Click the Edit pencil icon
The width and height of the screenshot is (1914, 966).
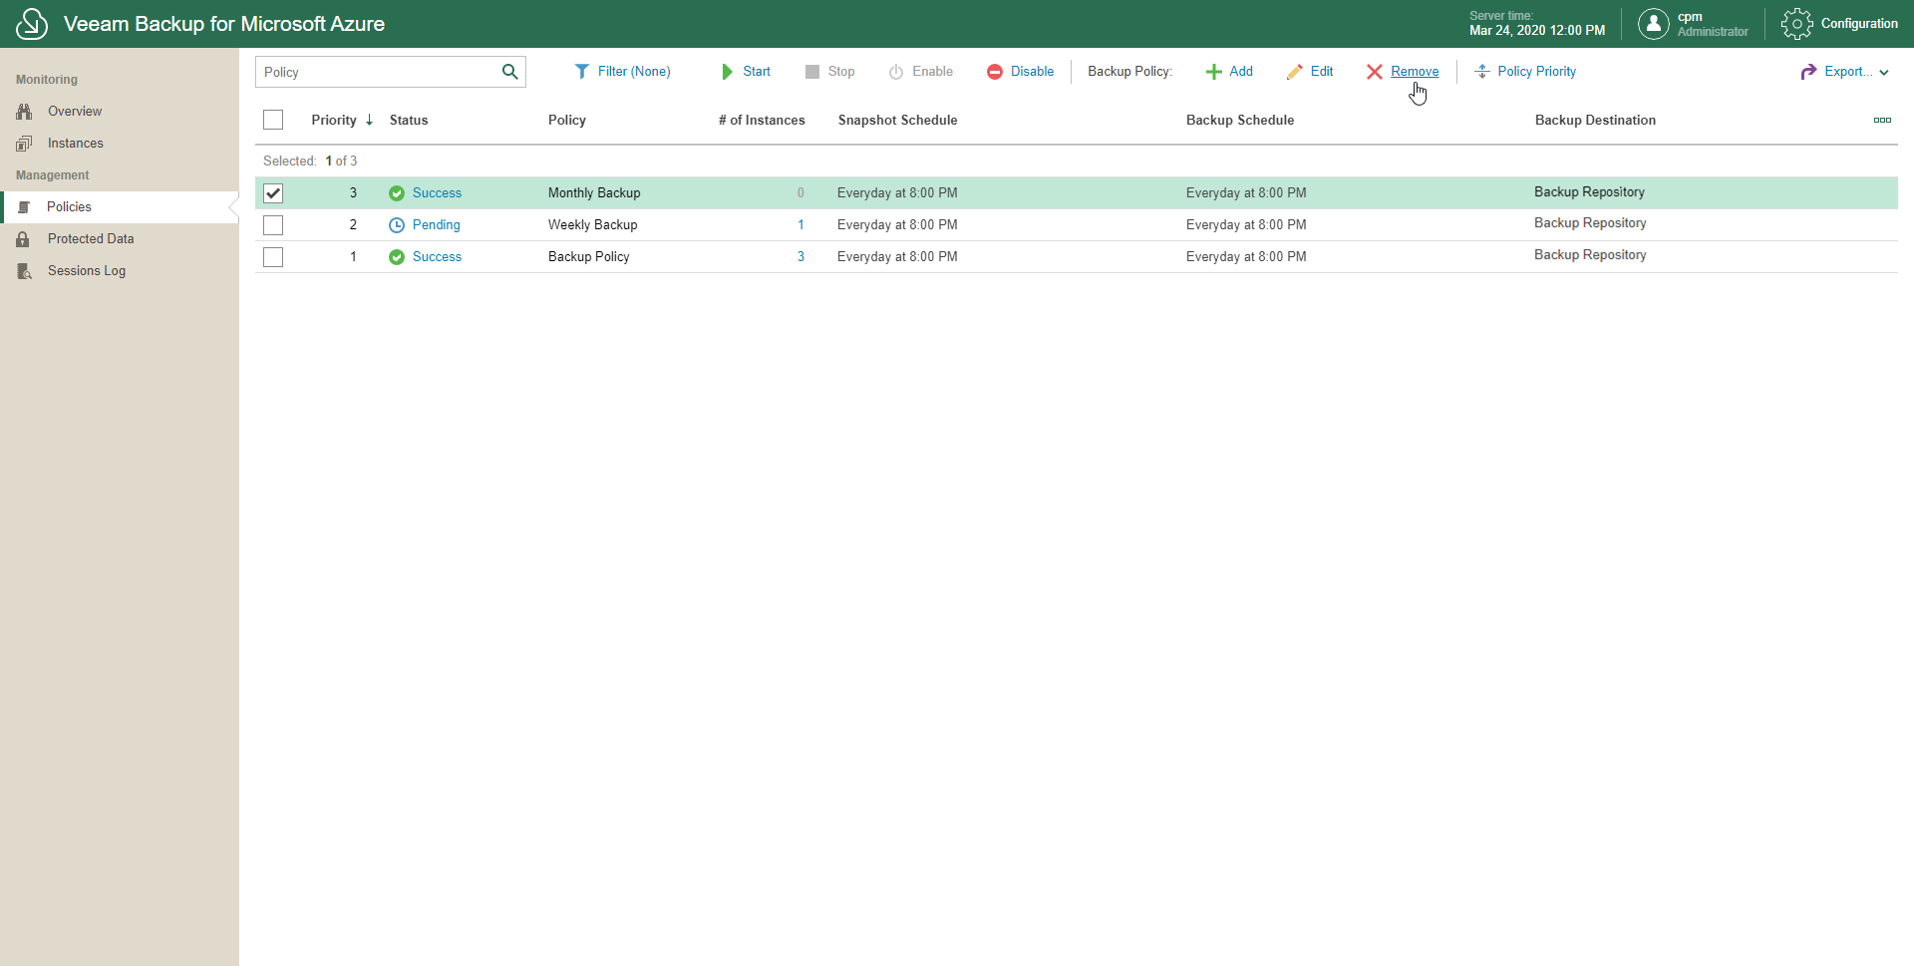pos(1295,72)
